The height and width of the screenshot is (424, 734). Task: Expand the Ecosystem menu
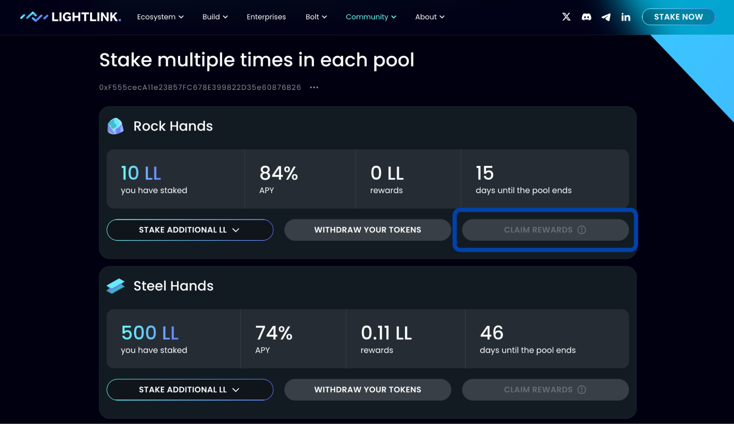pyautogui.click(x=160, y=17)
